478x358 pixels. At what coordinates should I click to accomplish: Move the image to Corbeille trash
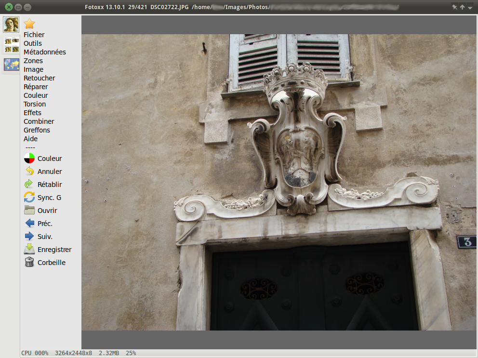(29, 263)
